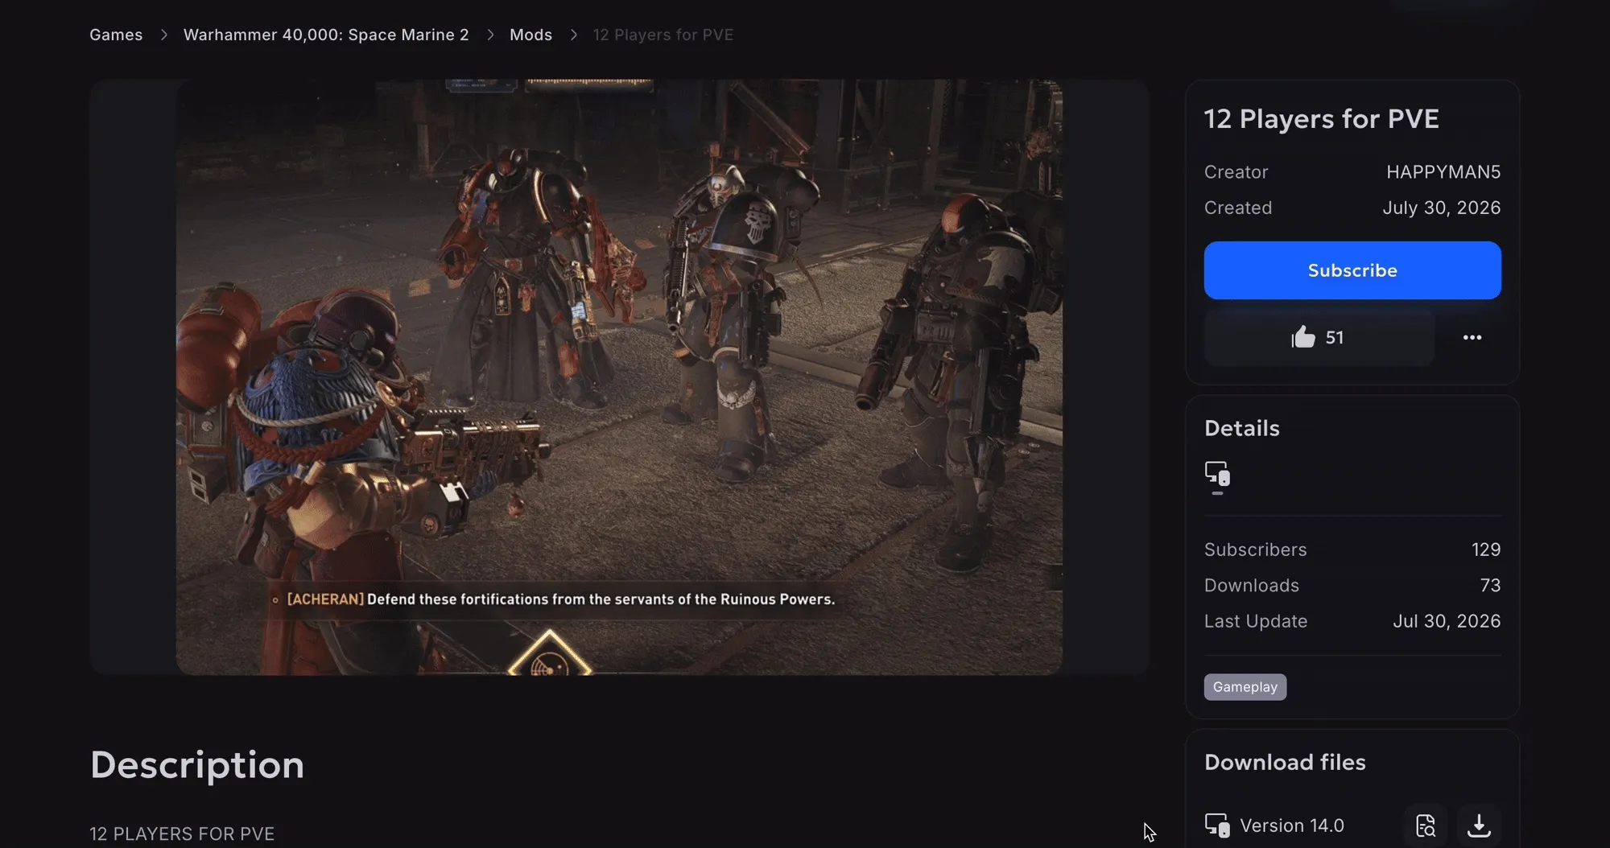The image size is (1610, 848).
Task: Click the platform icon beside Version 14.0
Action: pyautogui.click(x=1217, y=825)
